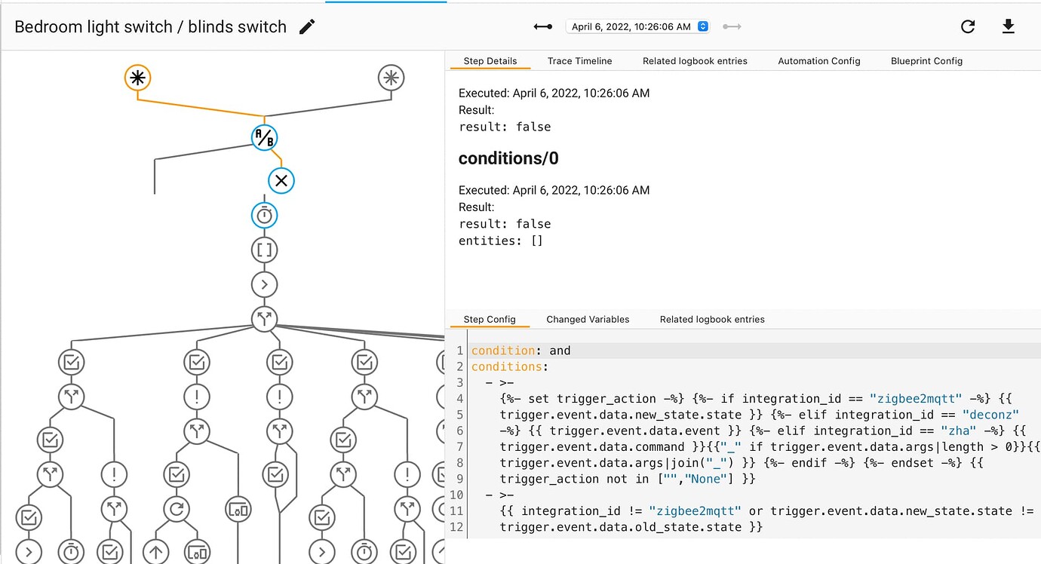Select the orange-highlighted trigger node
This screenshot has height=564, width=1041.
[x=137, y=78]
